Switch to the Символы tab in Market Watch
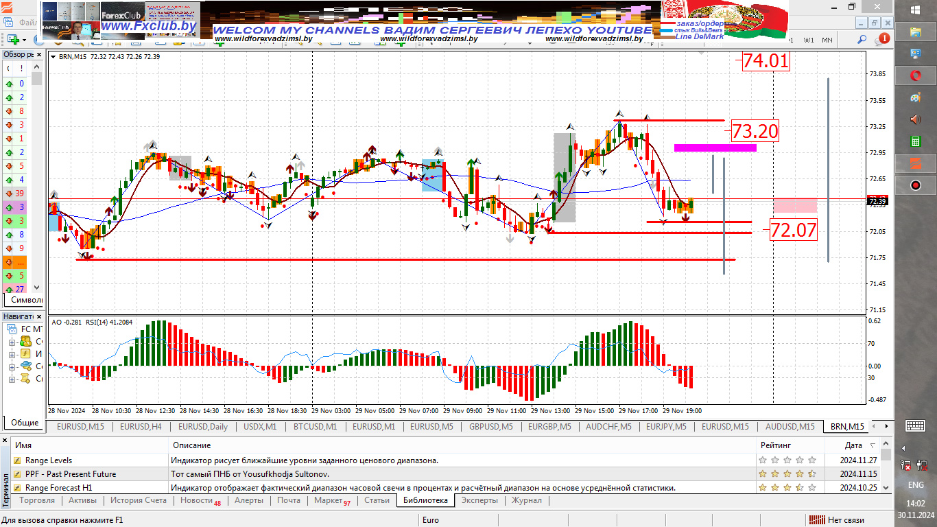 click(26, 300)
